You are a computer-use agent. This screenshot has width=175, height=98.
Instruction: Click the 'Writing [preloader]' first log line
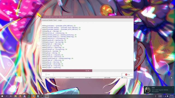pyautogui.click(x=59, y=26)
